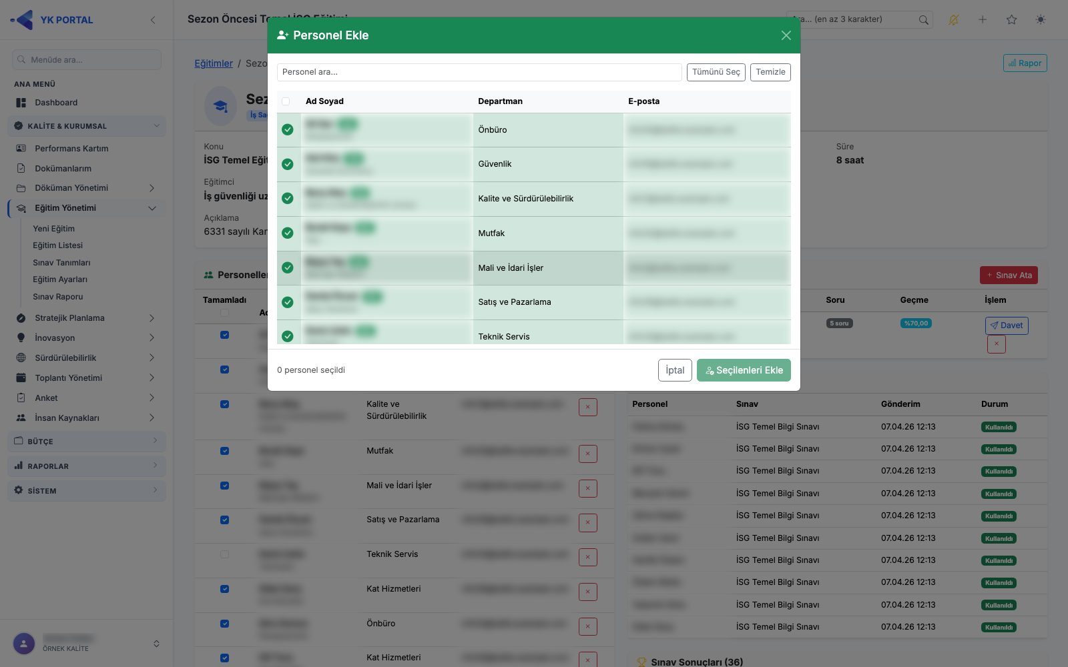Image resolution: width=1068 pixels, height=667 pixels.
Task: Click the user avatar icon at sidebar bottom
Action: coord(24,644)
